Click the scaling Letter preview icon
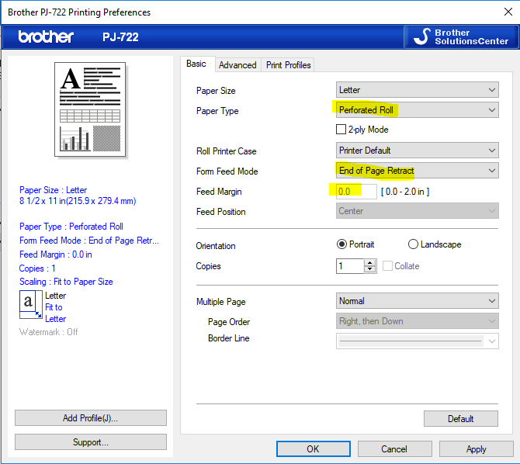The image size is (520, 464). pos(31,304)
